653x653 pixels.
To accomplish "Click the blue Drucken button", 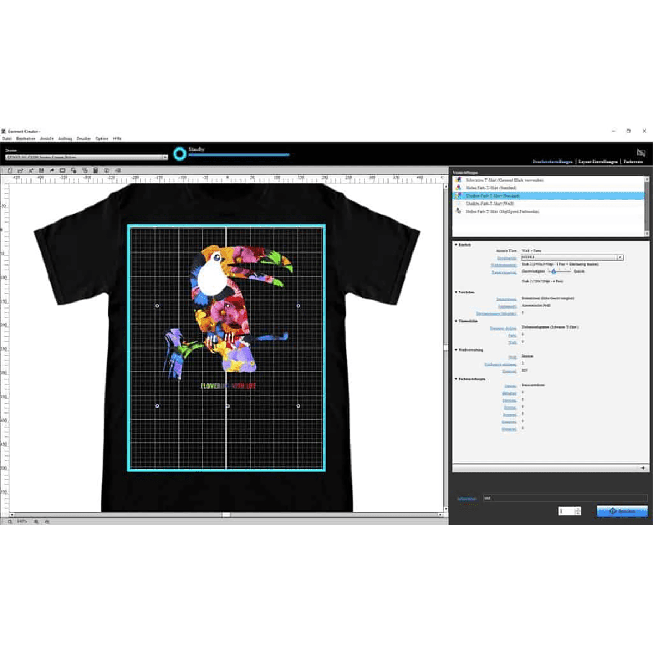I will click(x=622, y=511).
